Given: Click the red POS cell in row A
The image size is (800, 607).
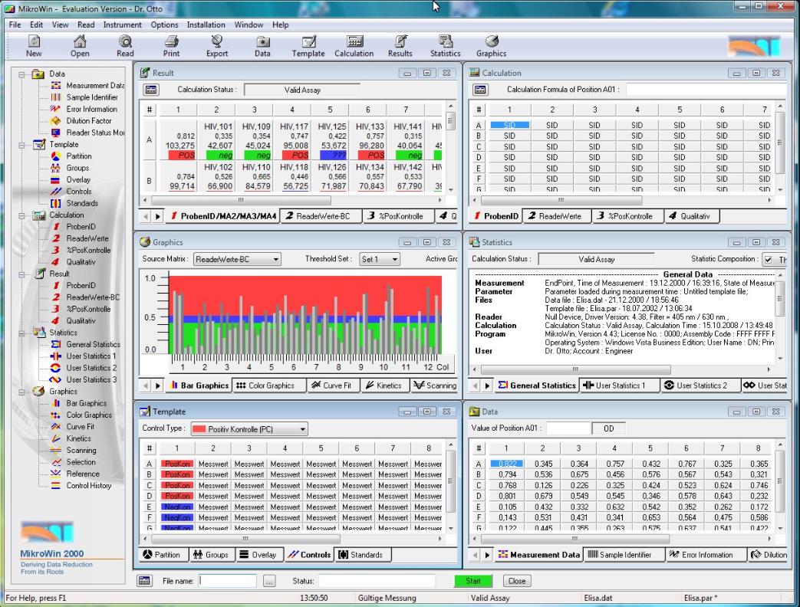Looking at the screenshot, I should (x=178, y=156).
